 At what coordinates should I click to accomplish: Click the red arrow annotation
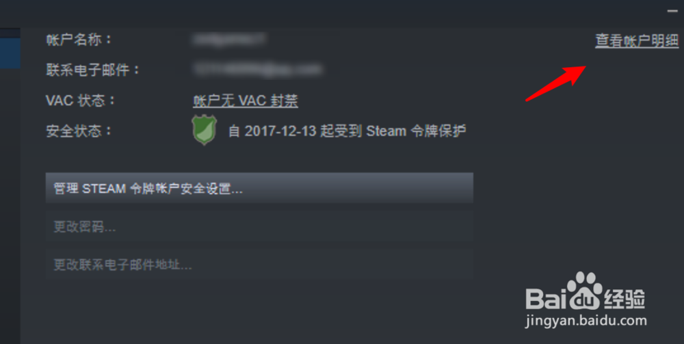(555, 83)
